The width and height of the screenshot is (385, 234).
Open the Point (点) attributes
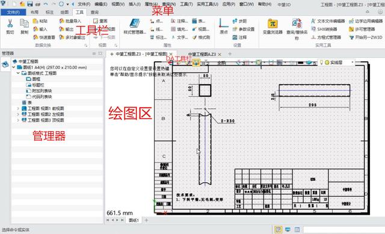tap(156, 21)
